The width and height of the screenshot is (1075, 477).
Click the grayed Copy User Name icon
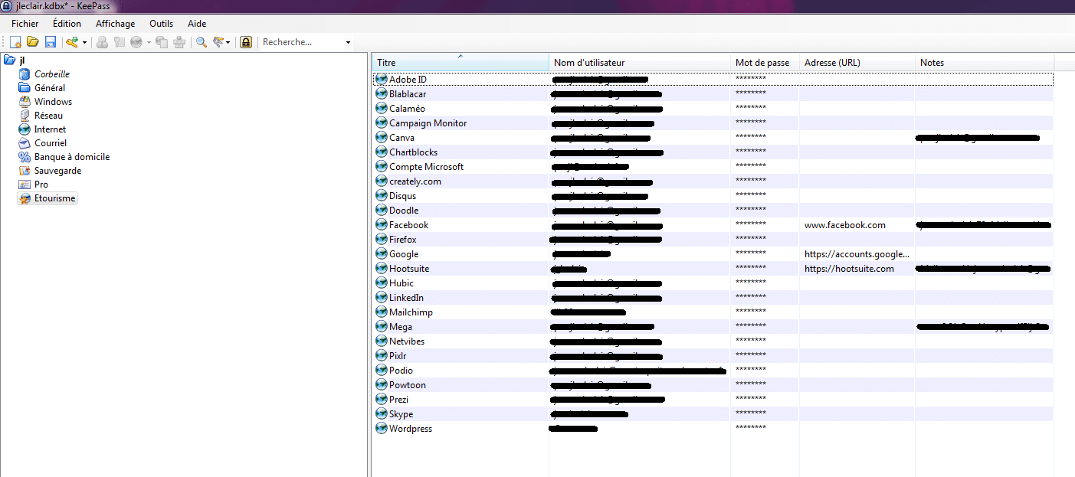click(x=102, y=42)
